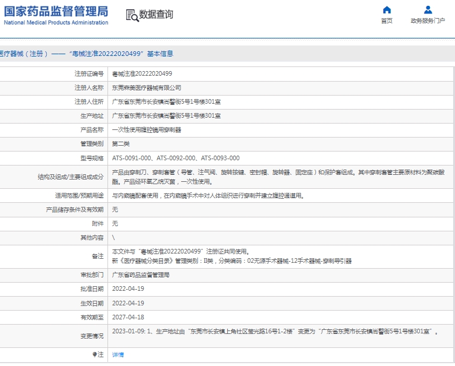This screenshot has height=366, width=455.
Task: Click the 结构及组成/主要组成成分 label
Action: (x=71, y=177)
